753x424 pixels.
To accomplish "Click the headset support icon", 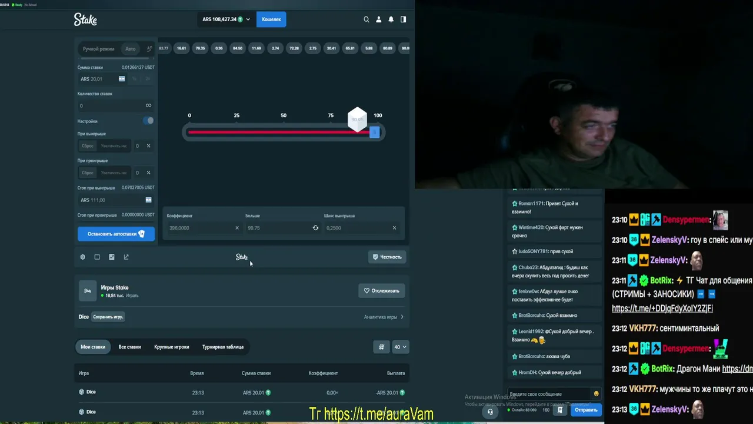I will coord(490,412).
